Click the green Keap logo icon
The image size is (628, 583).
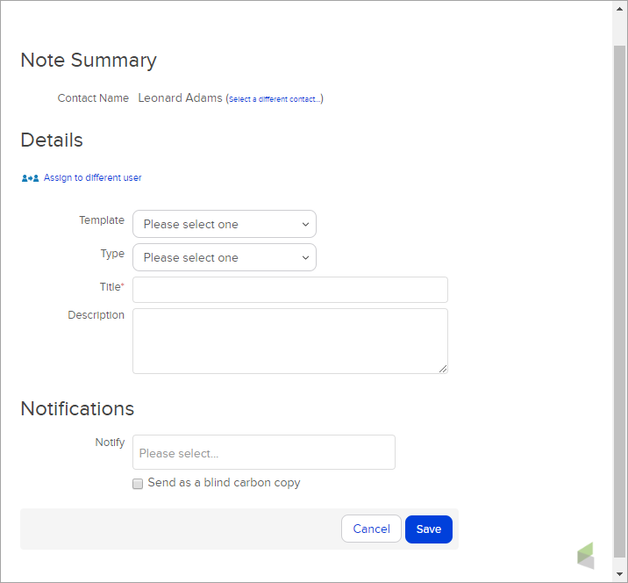pyautogui.click(x=586, y=556)
